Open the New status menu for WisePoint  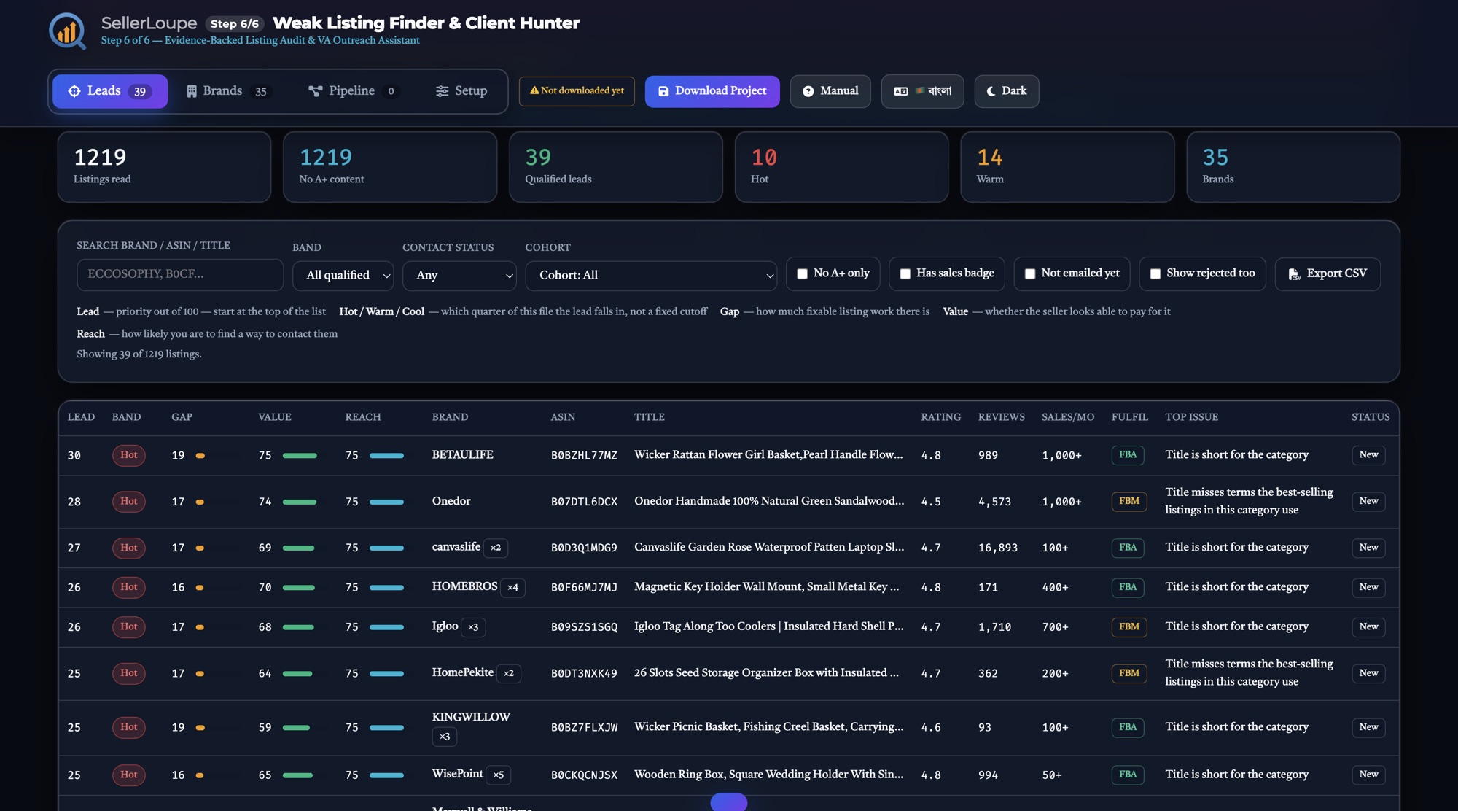(1368, 775)
